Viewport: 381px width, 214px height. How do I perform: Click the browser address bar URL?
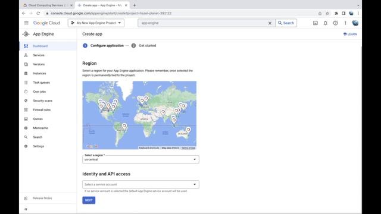click(111, 13)
